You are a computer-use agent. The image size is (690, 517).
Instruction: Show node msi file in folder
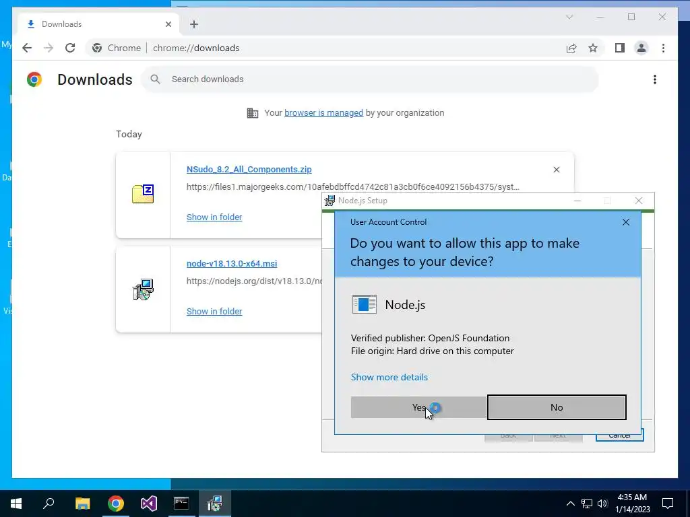214,311
